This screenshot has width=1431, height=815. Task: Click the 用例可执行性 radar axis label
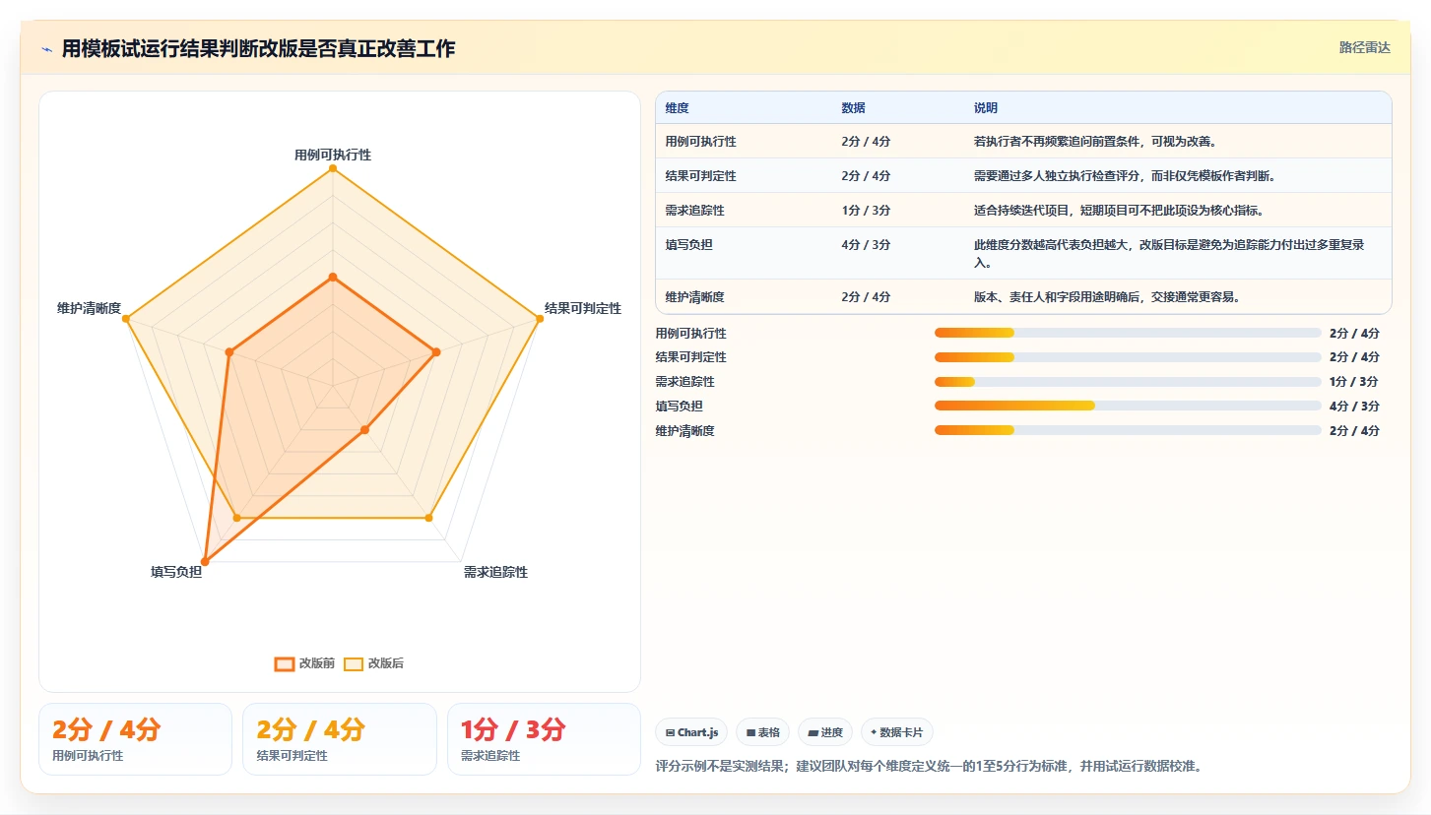333,156
